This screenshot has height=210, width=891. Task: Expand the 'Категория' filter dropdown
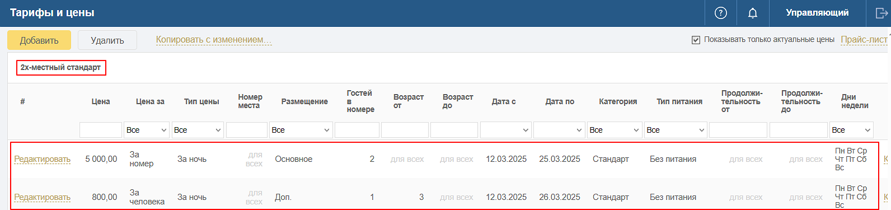tap(614, 130)
